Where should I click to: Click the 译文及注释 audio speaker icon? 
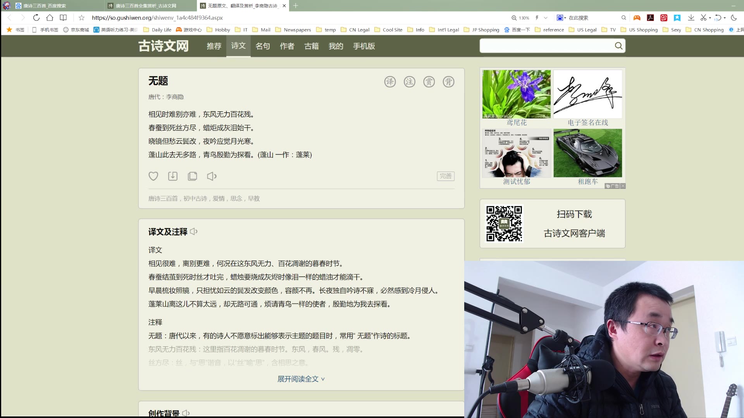194,231
